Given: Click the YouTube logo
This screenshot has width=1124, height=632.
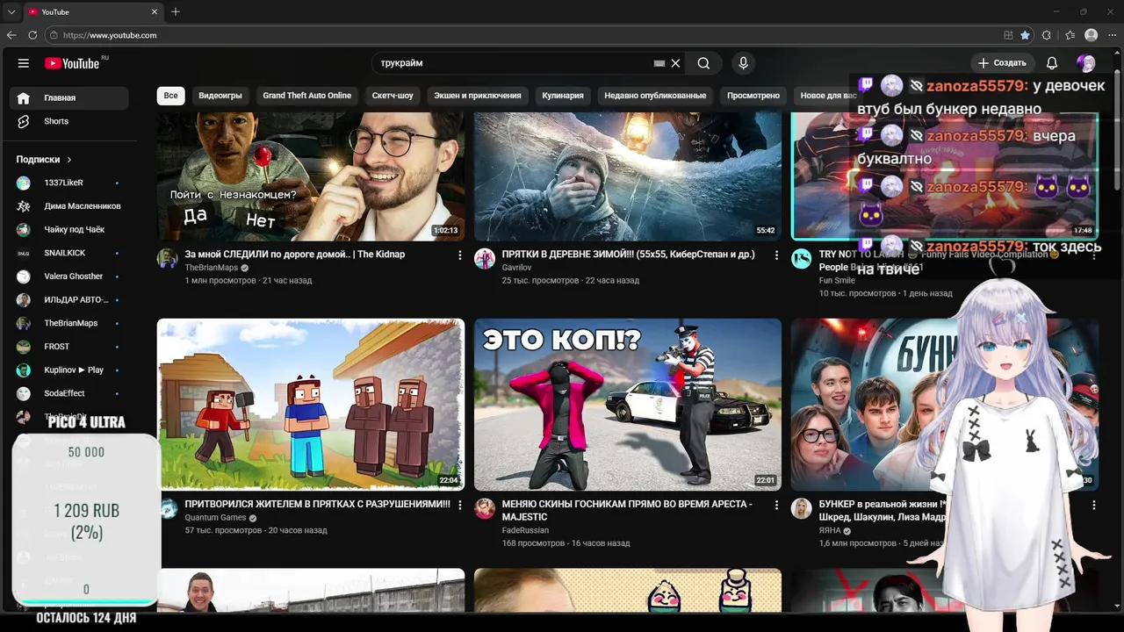Looking at the screenshot, I should point(72,63).
